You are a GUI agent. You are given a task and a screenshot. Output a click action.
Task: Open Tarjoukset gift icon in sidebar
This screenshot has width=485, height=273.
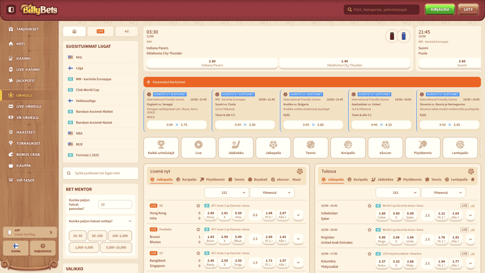coord(11,29)
